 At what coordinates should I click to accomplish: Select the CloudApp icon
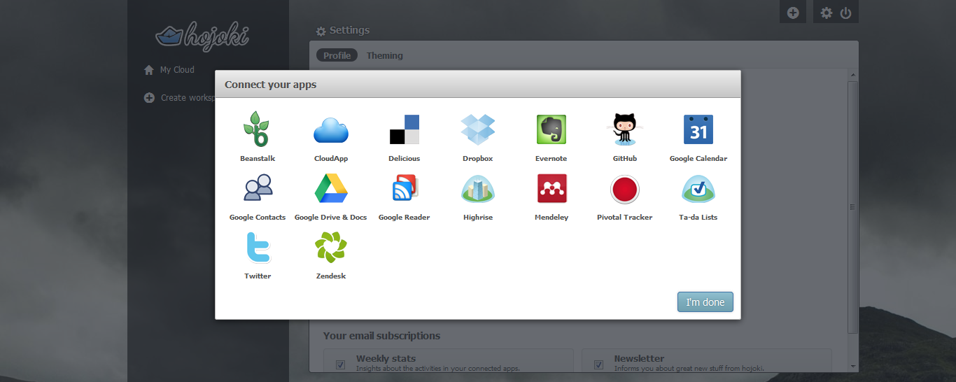tap(330, 130)
